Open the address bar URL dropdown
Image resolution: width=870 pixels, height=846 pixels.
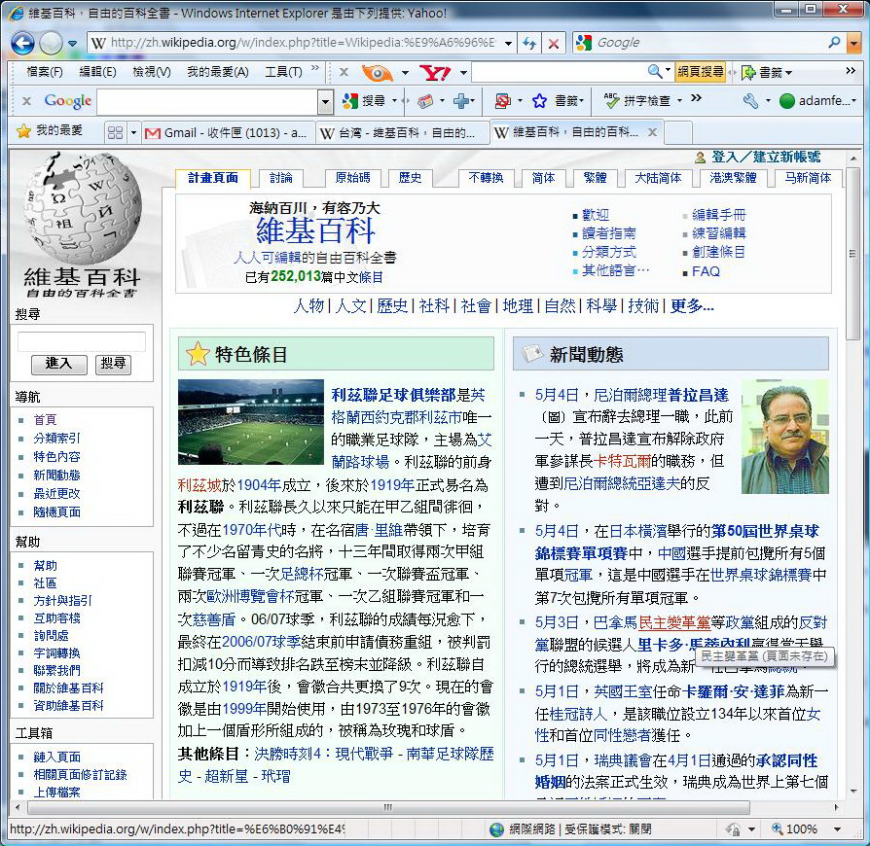pos(508,43)
